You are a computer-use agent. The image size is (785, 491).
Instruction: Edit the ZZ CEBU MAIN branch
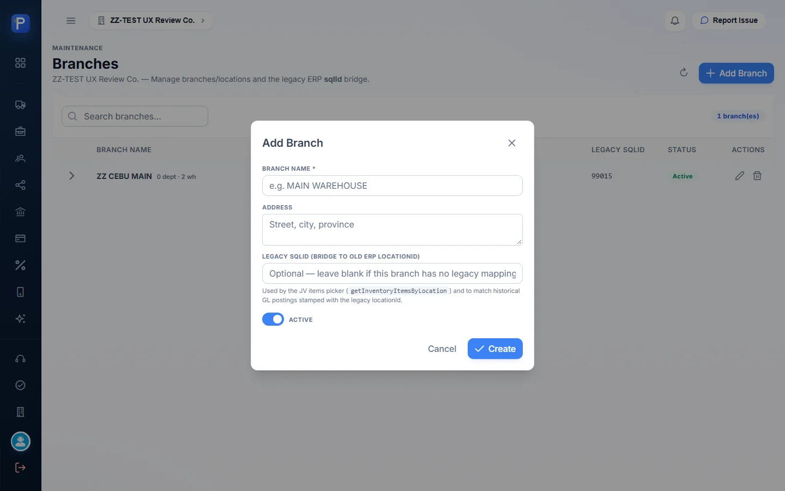pos(739,176)
